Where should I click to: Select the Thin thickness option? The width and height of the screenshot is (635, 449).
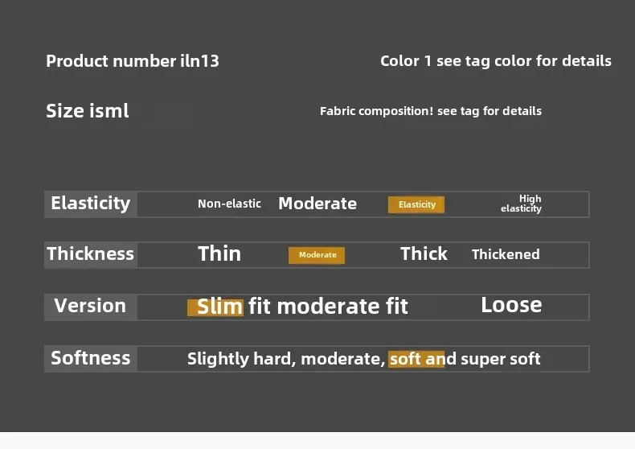click(x=219, y=254)
